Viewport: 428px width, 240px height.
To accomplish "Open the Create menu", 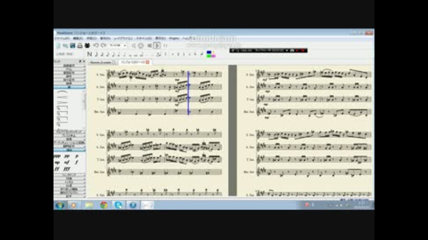I will (91, 39).
